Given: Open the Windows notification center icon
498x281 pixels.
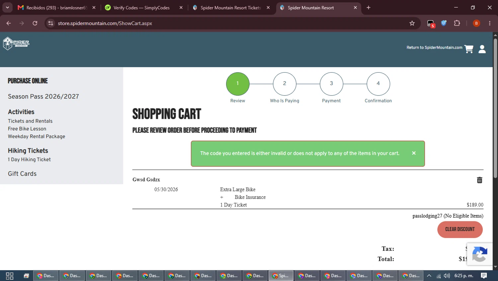Looking at the screenshot, I should click(484, 276).
